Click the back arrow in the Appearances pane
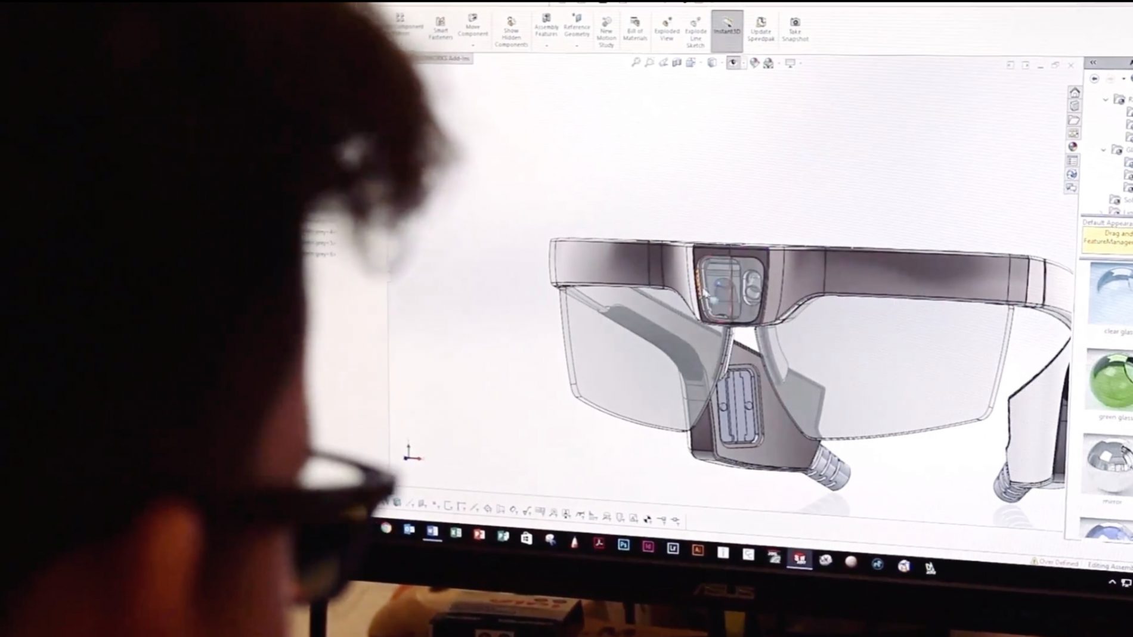Screen dimensions: 1133x637 (1094, 78)
